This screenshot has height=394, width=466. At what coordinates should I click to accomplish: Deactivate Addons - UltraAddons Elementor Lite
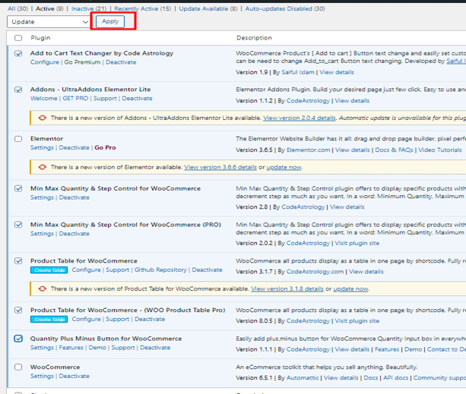click(x=137, y=99)
